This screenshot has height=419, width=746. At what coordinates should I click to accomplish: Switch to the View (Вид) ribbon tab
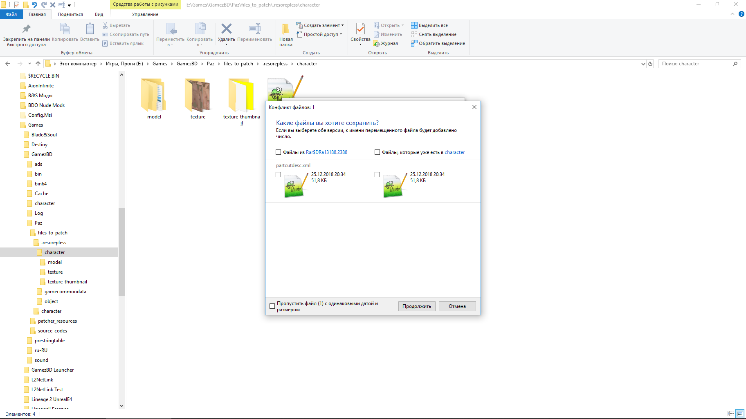[x=99, y=14]
